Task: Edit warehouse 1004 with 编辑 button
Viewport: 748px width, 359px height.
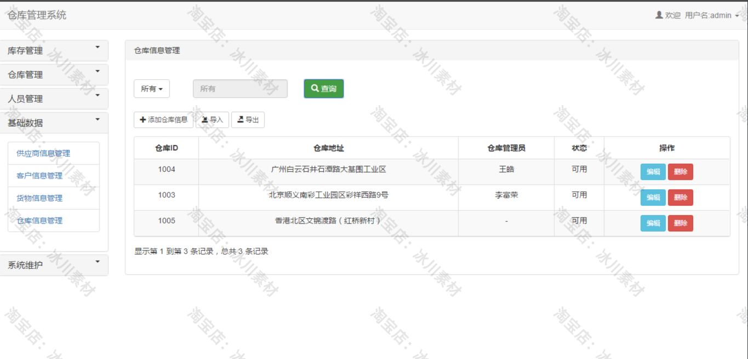Action: 653,172
